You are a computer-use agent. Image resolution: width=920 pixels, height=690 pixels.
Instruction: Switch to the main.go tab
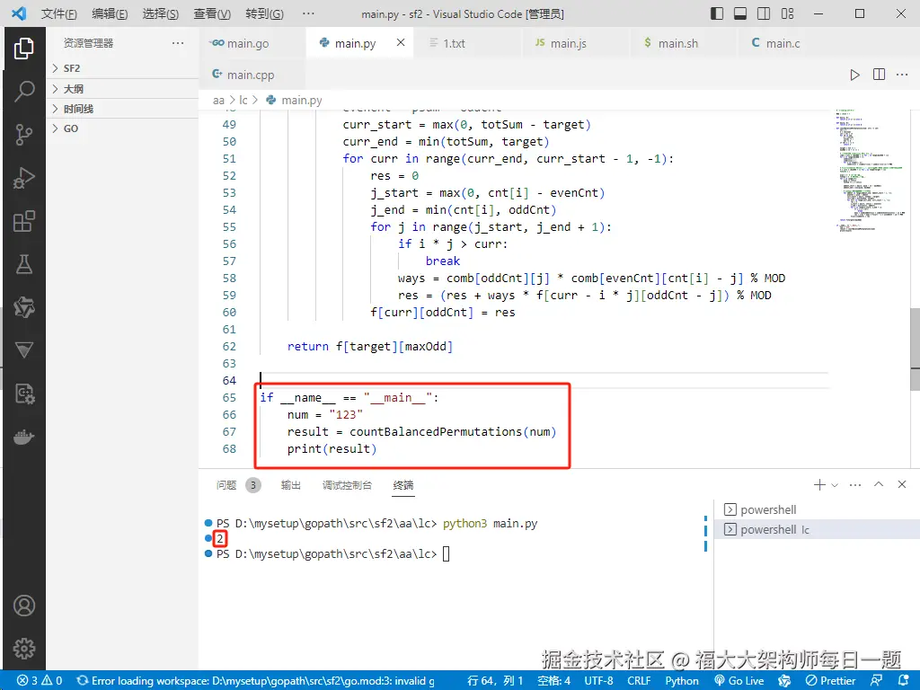click(x=252, y=43)
